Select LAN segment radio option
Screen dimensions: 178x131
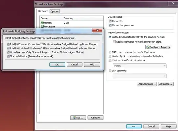coord(110,71)
